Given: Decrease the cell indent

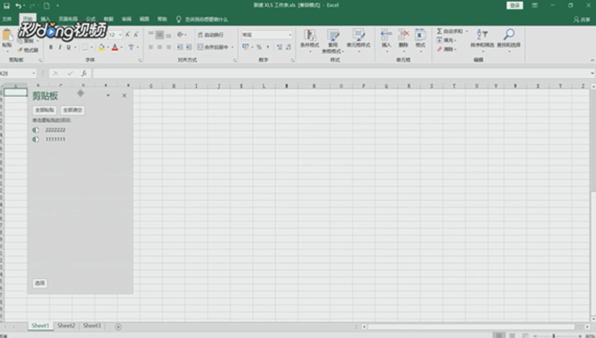Looking at the screenshot, I should [x=180, y=47].
